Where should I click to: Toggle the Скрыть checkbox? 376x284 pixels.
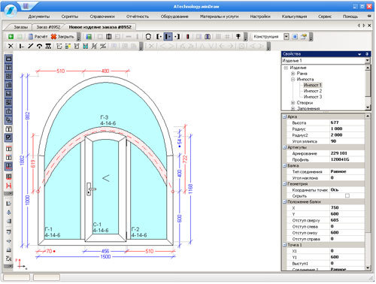347,196
